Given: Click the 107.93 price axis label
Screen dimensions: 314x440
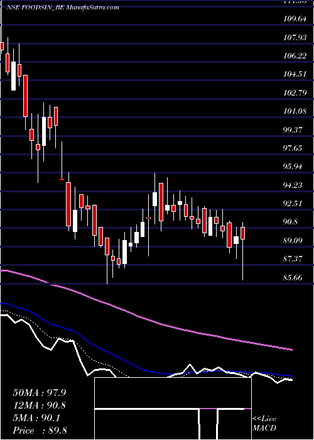Looking at the screenshot, I should tap(295, 37).
